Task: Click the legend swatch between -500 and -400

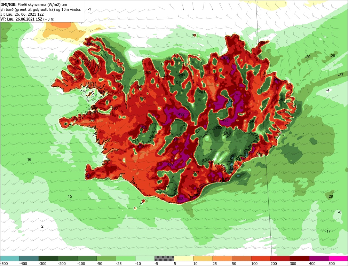Action: click(9, 258)
